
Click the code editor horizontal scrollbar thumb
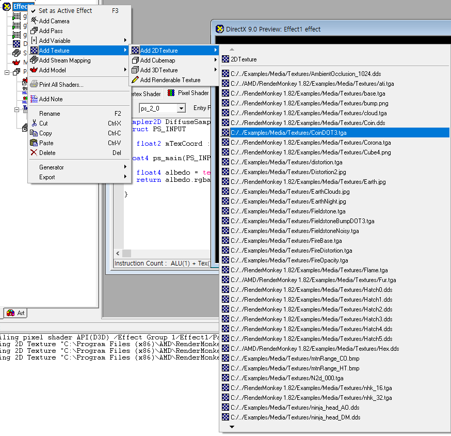pyautogui.click(x=126, y=254)
